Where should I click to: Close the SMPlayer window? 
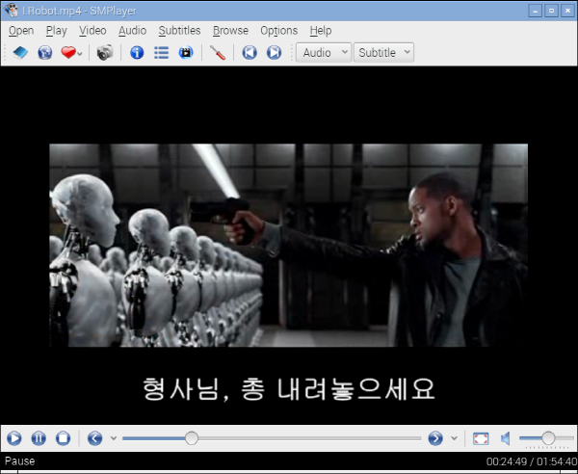(567, 11)
